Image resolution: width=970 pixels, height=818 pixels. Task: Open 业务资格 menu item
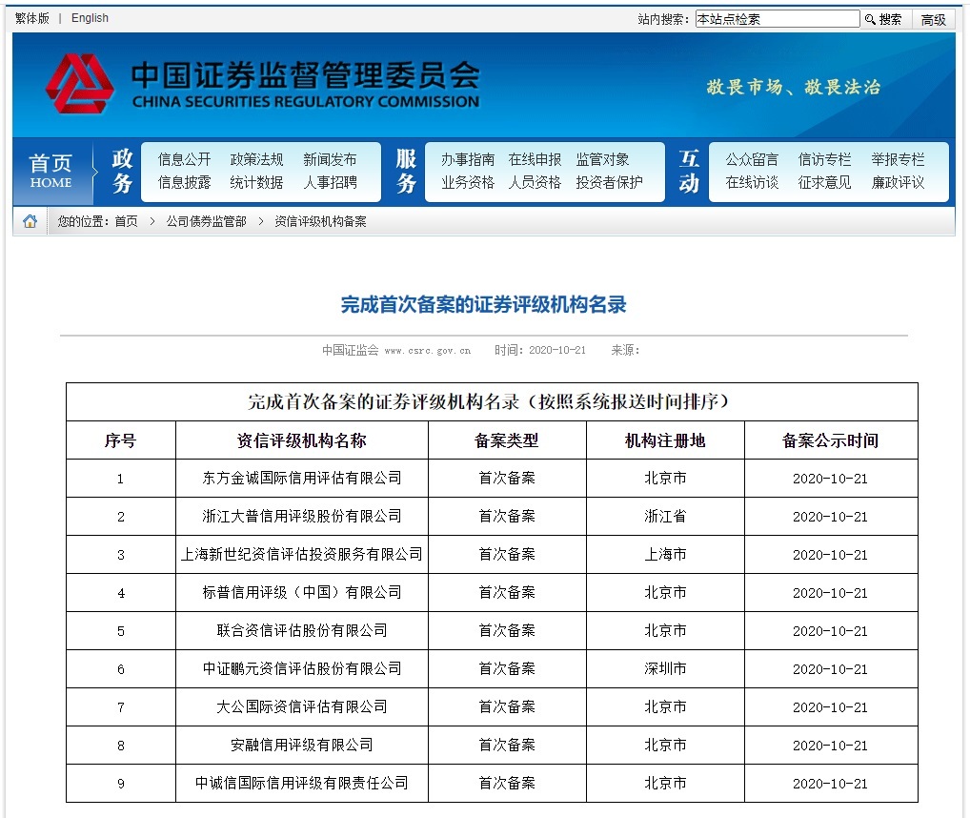(468, 182)
